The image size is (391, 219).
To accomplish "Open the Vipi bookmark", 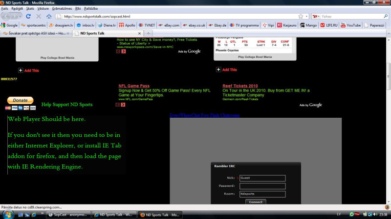I will tap(268, 25).
